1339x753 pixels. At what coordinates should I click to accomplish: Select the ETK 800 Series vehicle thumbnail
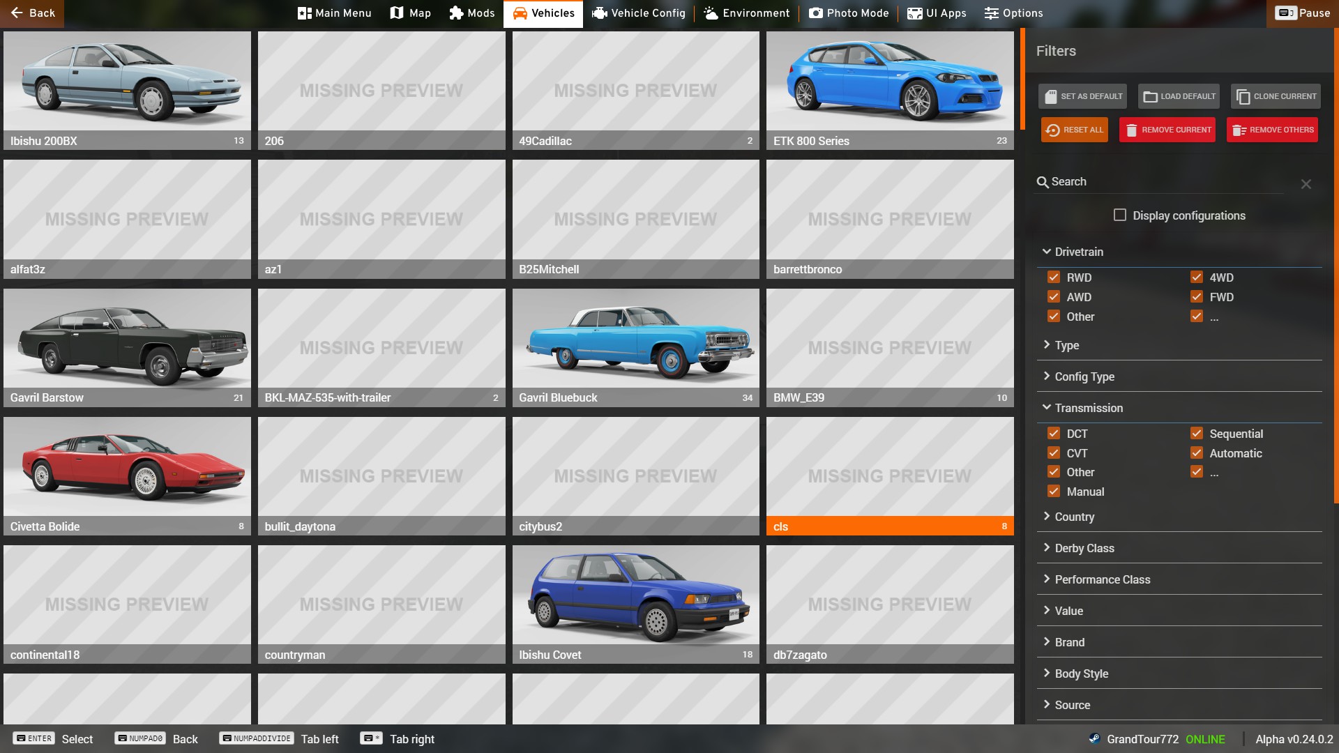pos(890,91)
